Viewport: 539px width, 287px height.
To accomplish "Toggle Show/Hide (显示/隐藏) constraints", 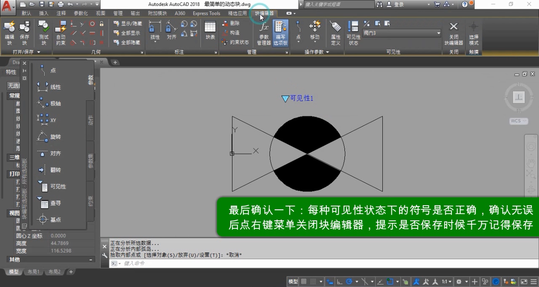I will coord(128,24).
